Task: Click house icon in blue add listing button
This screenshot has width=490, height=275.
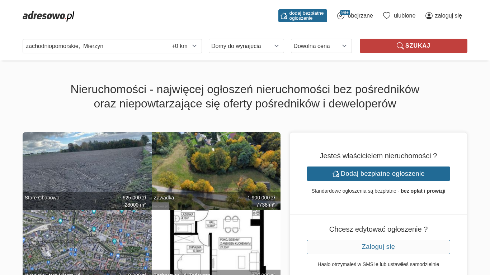Action: pos(336,174)
